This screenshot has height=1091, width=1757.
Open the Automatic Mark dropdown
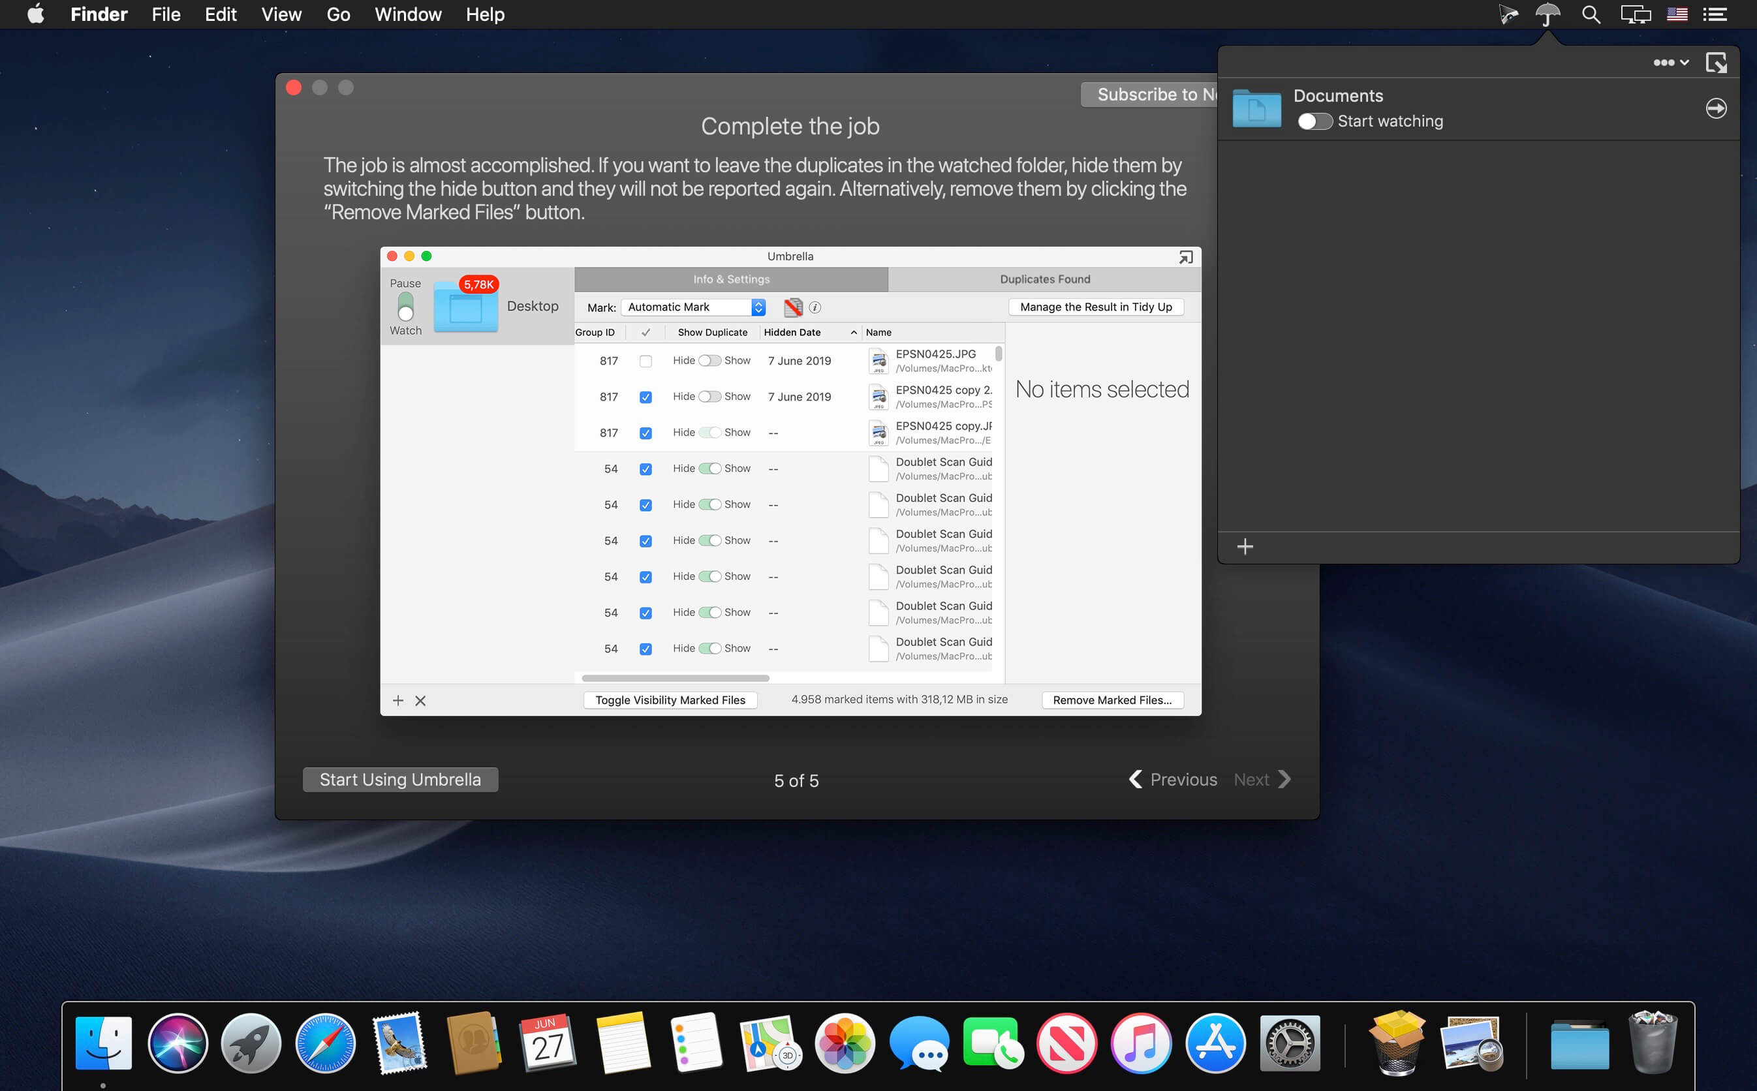(x=692, y=307)
